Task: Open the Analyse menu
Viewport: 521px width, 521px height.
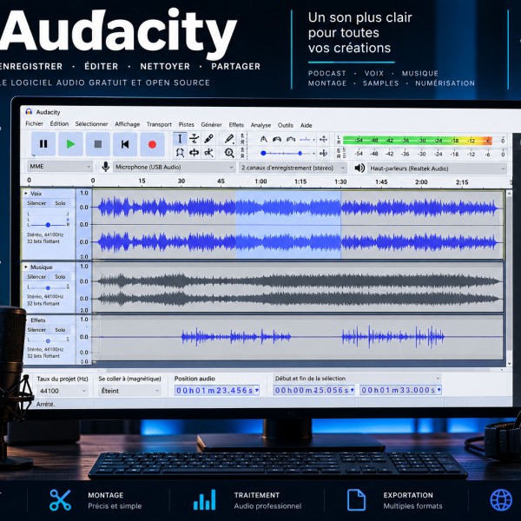Action: [x=260, y=125]
